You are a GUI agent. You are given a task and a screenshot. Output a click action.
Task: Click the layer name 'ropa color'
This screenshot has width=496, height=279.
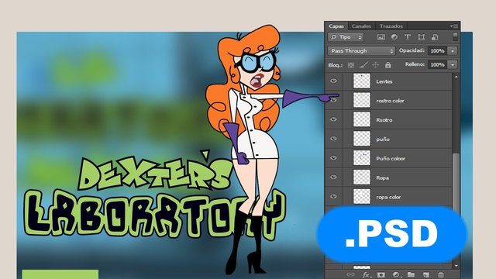point(388,198)
